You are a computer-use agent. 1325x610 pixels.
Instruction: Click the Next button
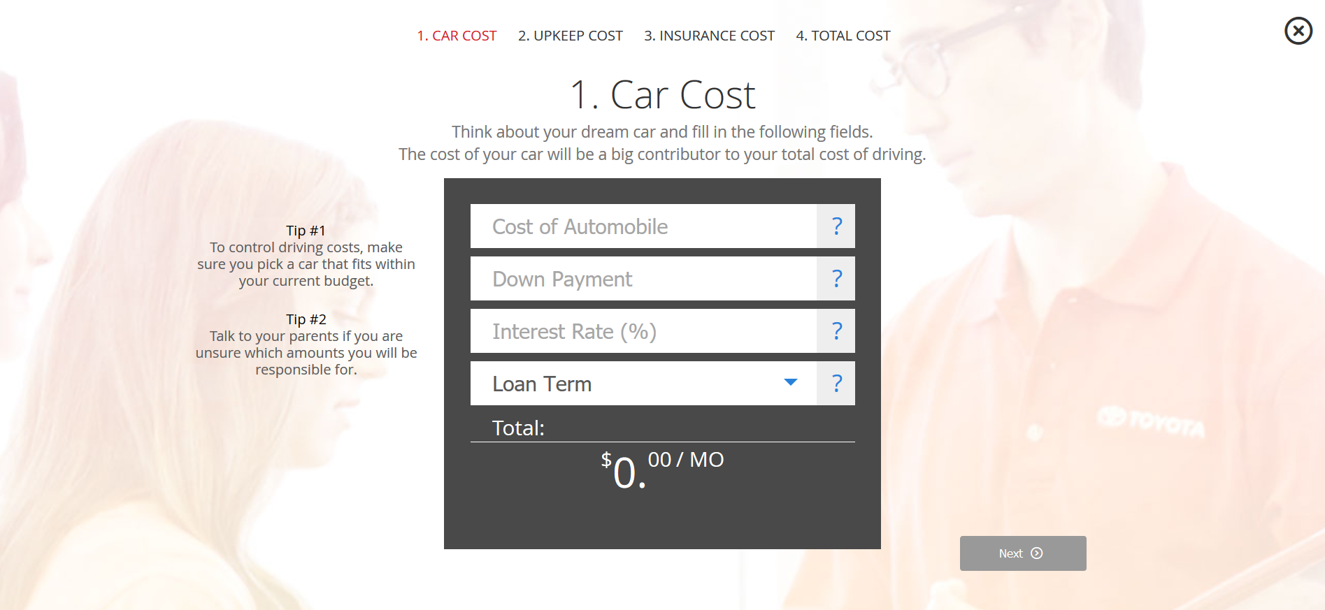coord(1023,553)
